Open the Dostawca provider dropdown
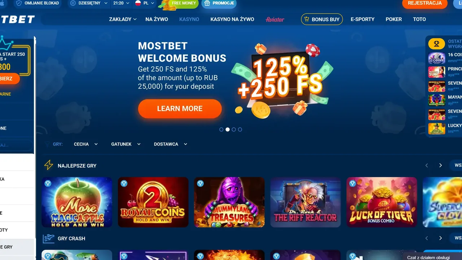 click(170, 144)
